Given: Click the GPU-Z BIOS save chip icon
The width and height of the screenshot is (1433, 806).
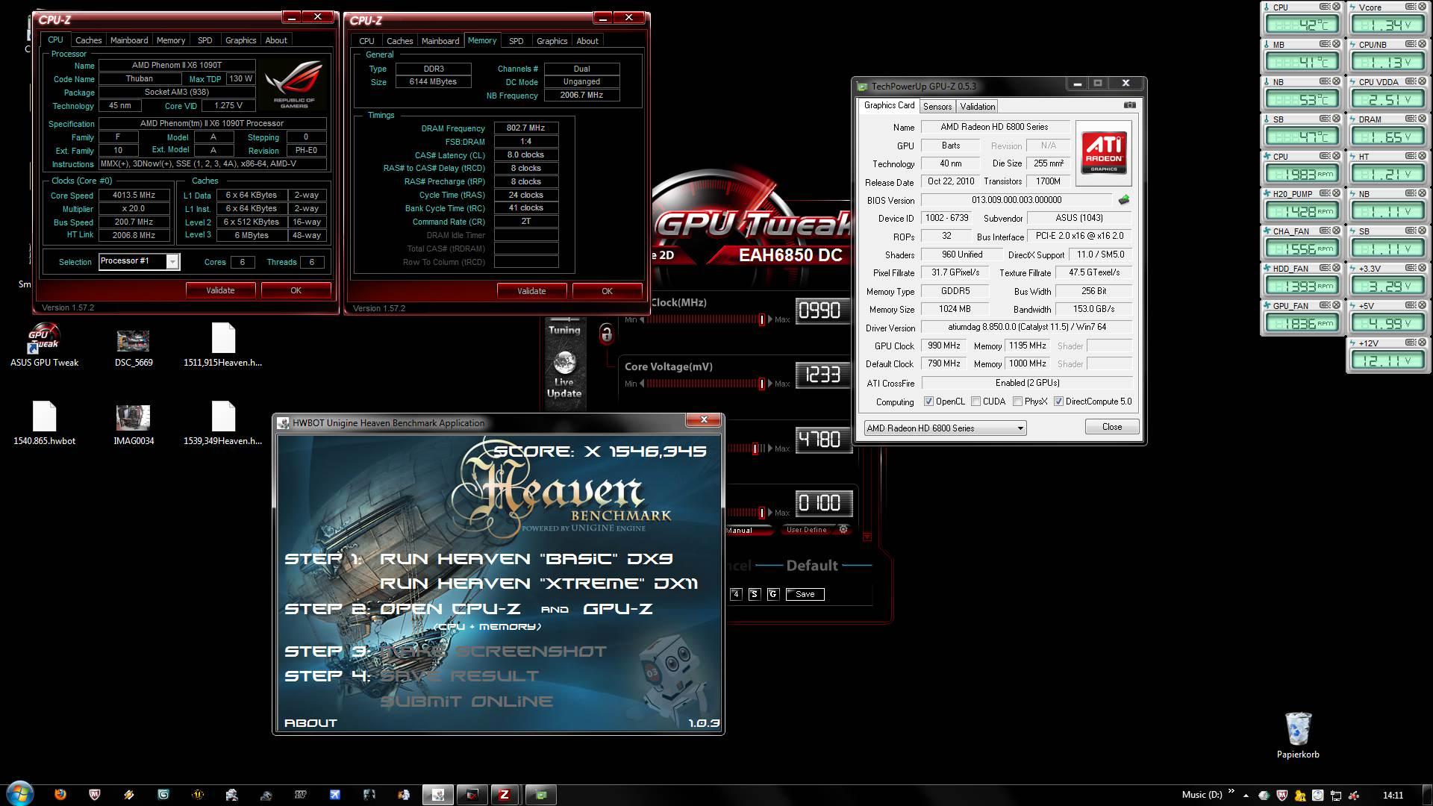Looking at the screenshot, I should click(x=1124, y=200).
